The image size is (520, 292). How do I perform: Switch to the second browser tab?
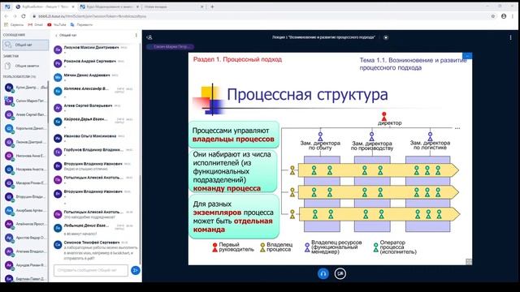[110, 6]
